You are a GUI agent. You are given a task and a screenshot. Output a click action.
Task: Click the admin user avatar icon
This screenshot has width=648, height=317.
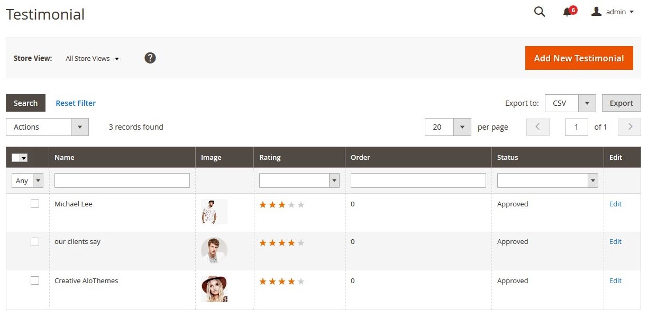(596, 12)
